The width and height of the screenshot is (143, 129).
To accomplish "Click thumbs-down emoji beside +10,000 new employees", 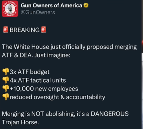I will [x=5, y=89].
